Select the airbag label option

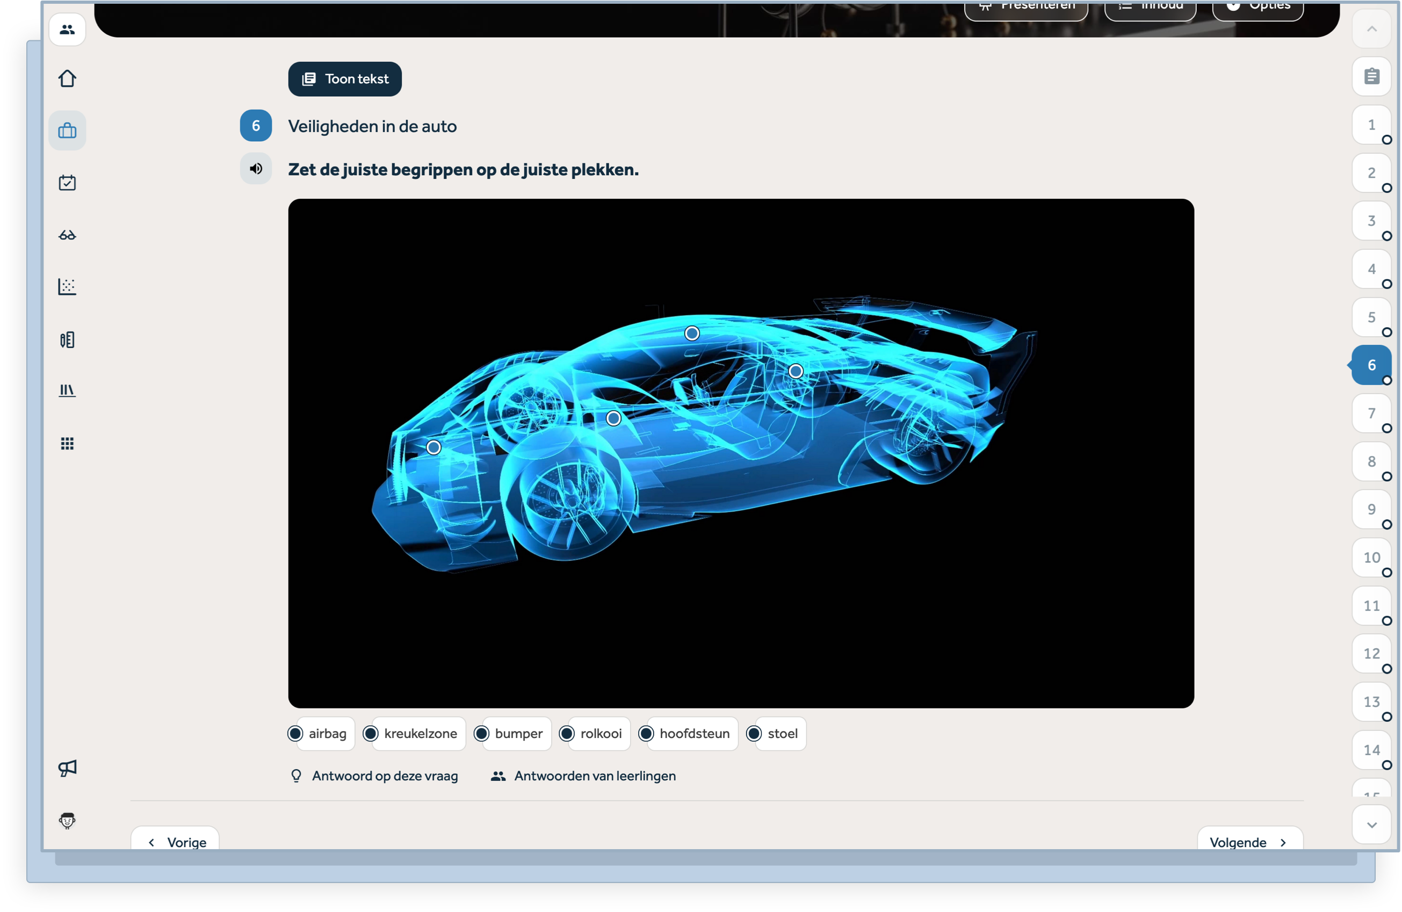pos(327,734)
